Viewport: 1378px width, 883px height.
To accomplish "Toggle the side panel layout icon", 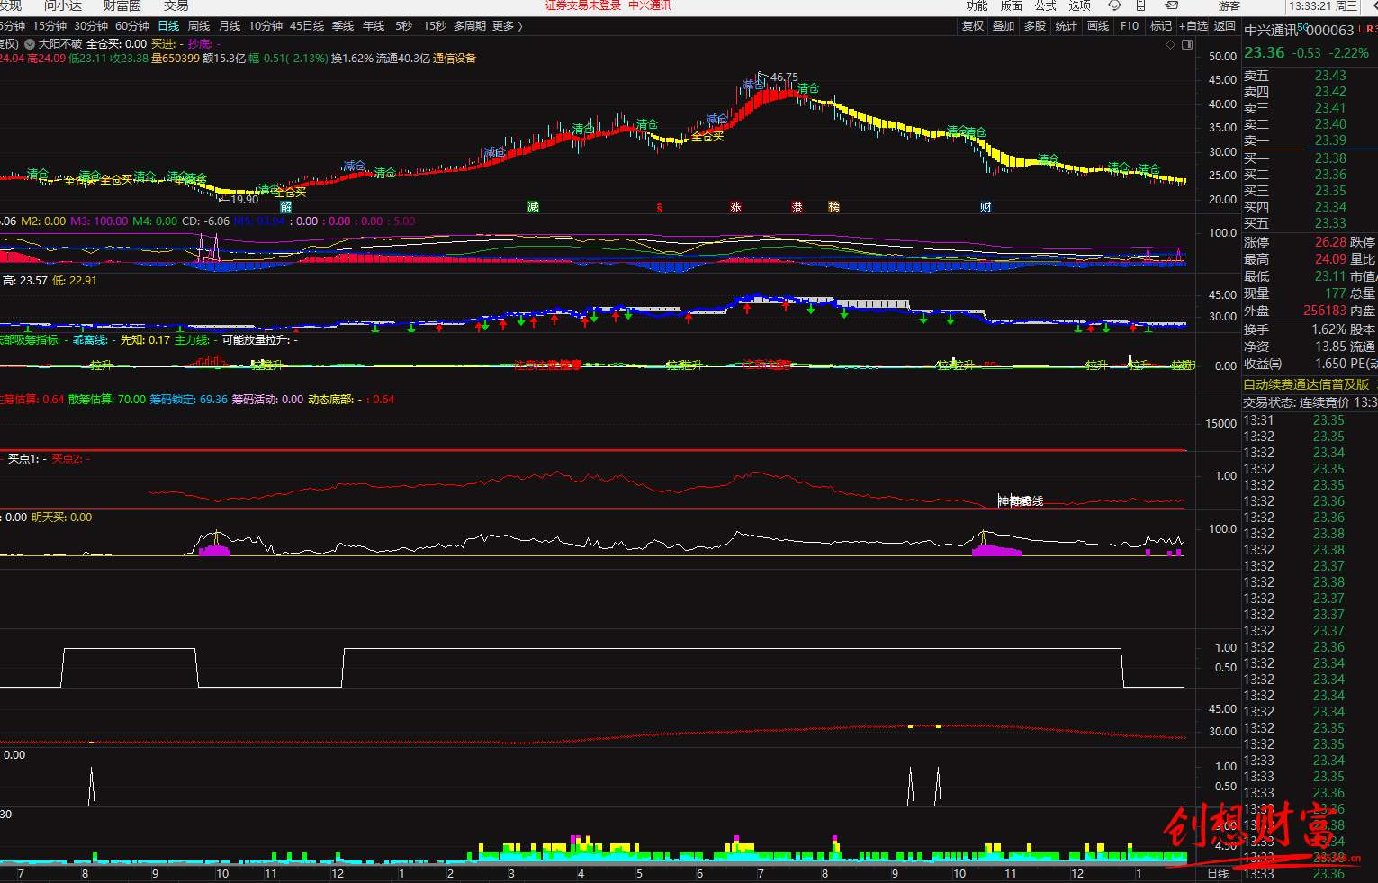I will tap(1187, 44).
